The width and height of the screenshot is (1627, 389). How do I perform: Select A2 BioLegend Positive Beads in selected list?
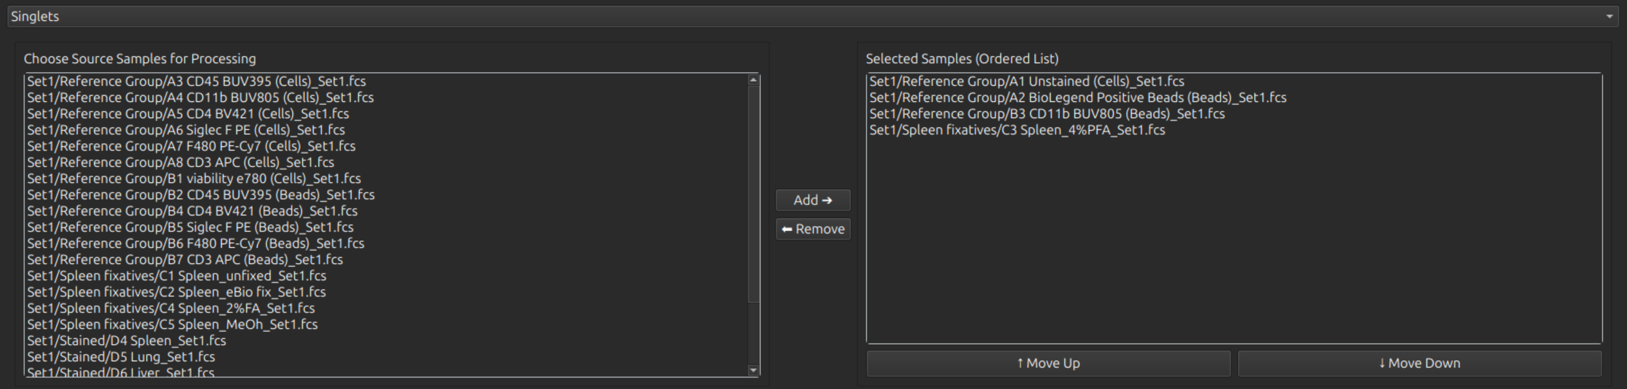pyautogui.click(x=1234, y=98)
